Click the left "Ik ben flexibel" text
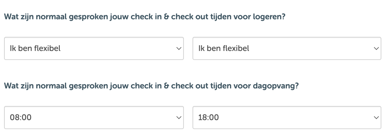 coord(35,48)
